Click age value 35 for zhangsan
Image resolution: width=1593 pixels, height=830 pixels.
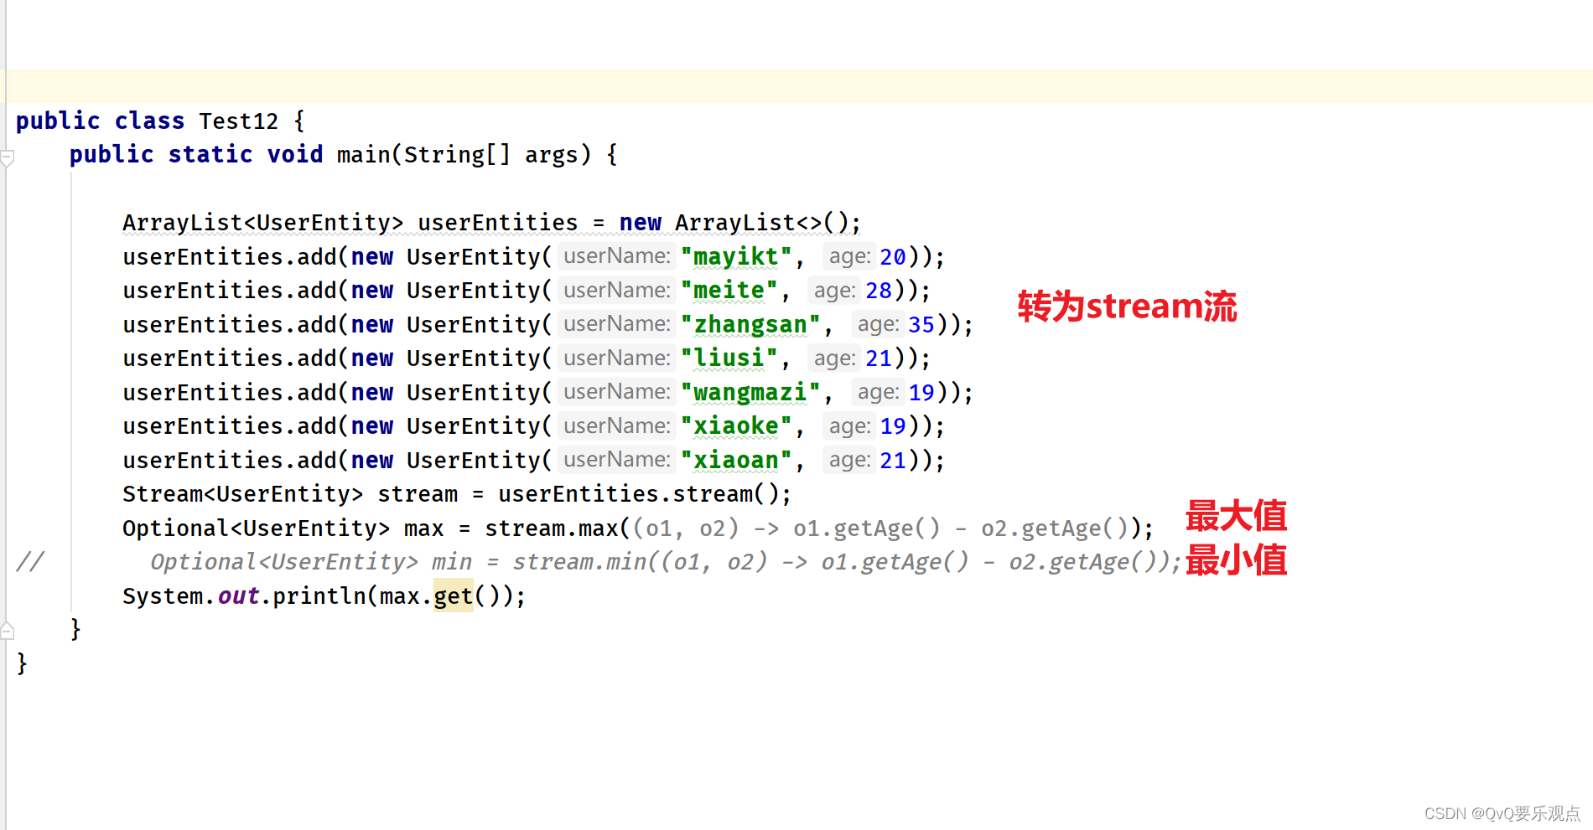point(921,325)
